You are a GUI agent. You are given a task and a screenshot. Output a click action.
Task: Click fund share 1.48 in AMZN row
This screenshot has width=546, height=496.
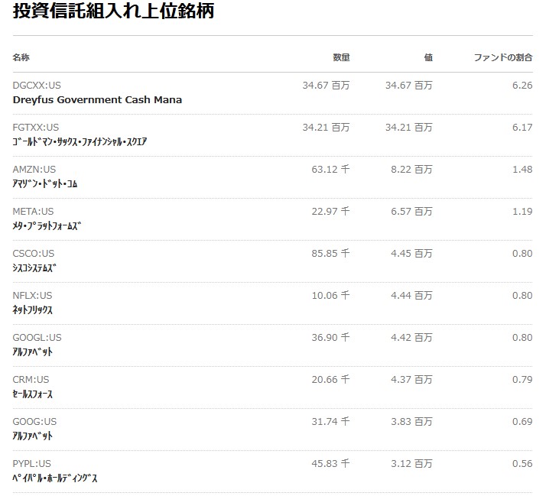[522, 170]
